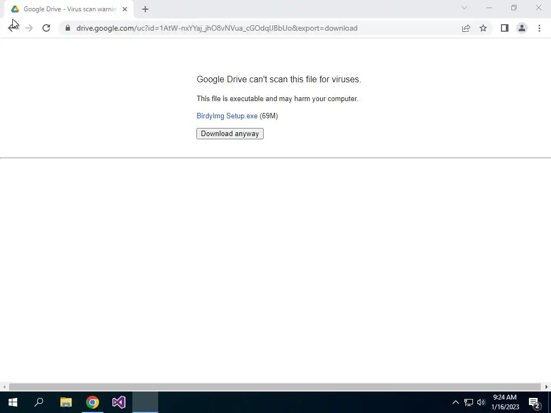551x413 pixels.
Task: Open File Explorer from the taskbar
Action: (x=66, y=402)
